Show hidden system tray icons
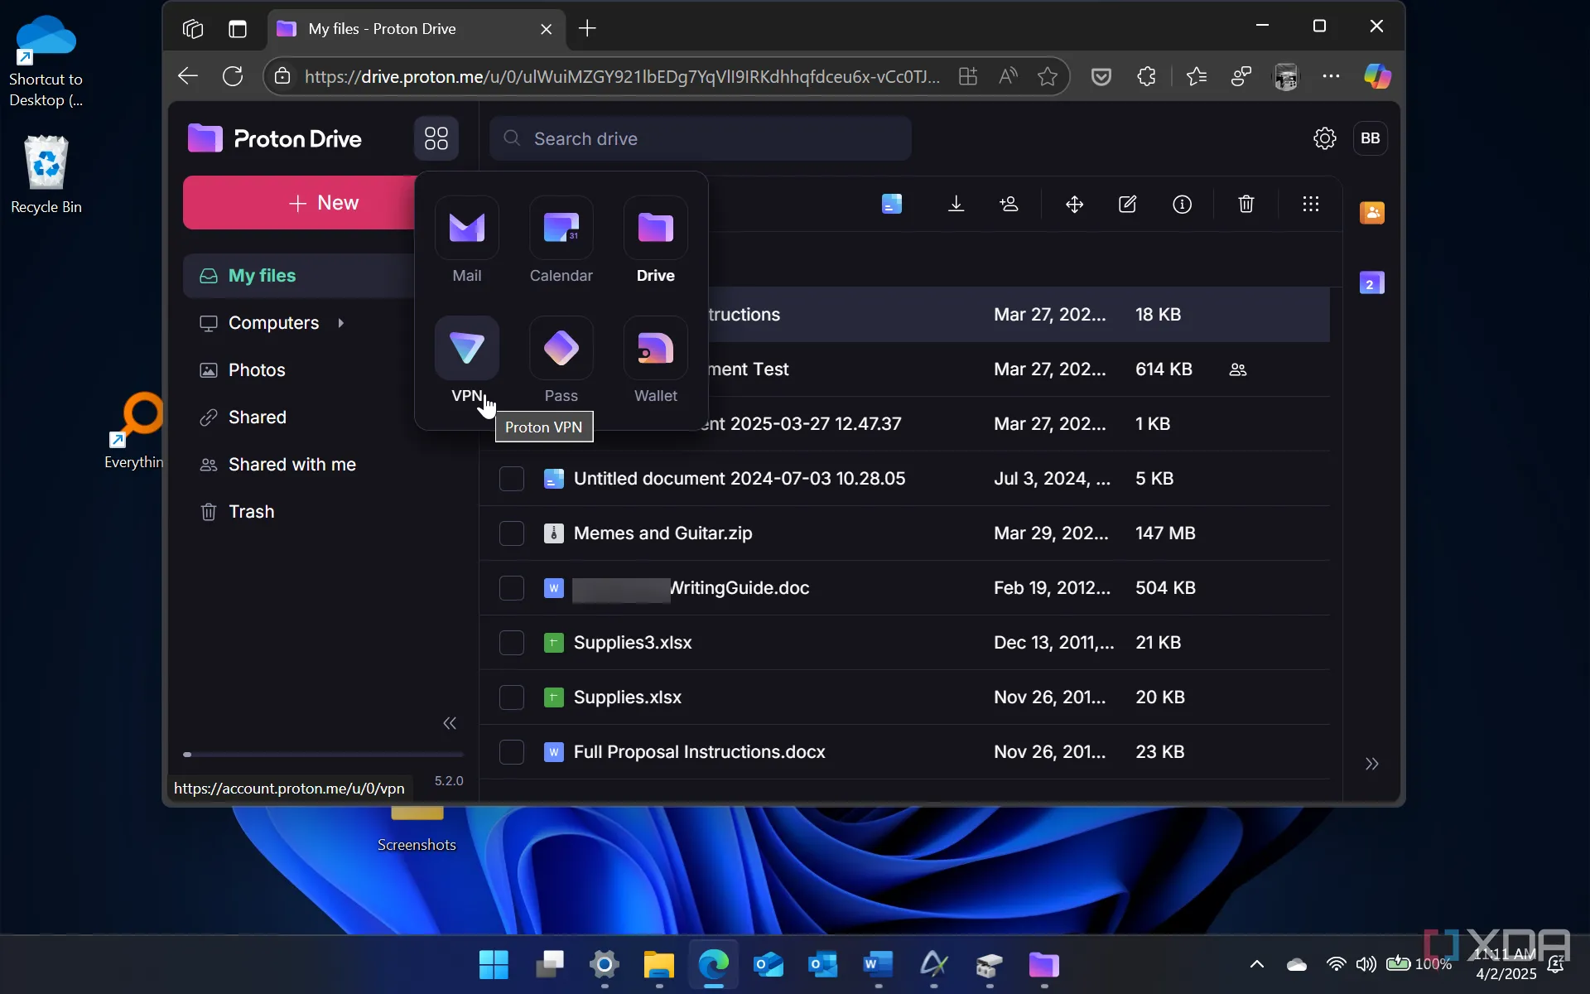The height and width of the screenshot is (994, 1590). click(x=1256, y=964)
